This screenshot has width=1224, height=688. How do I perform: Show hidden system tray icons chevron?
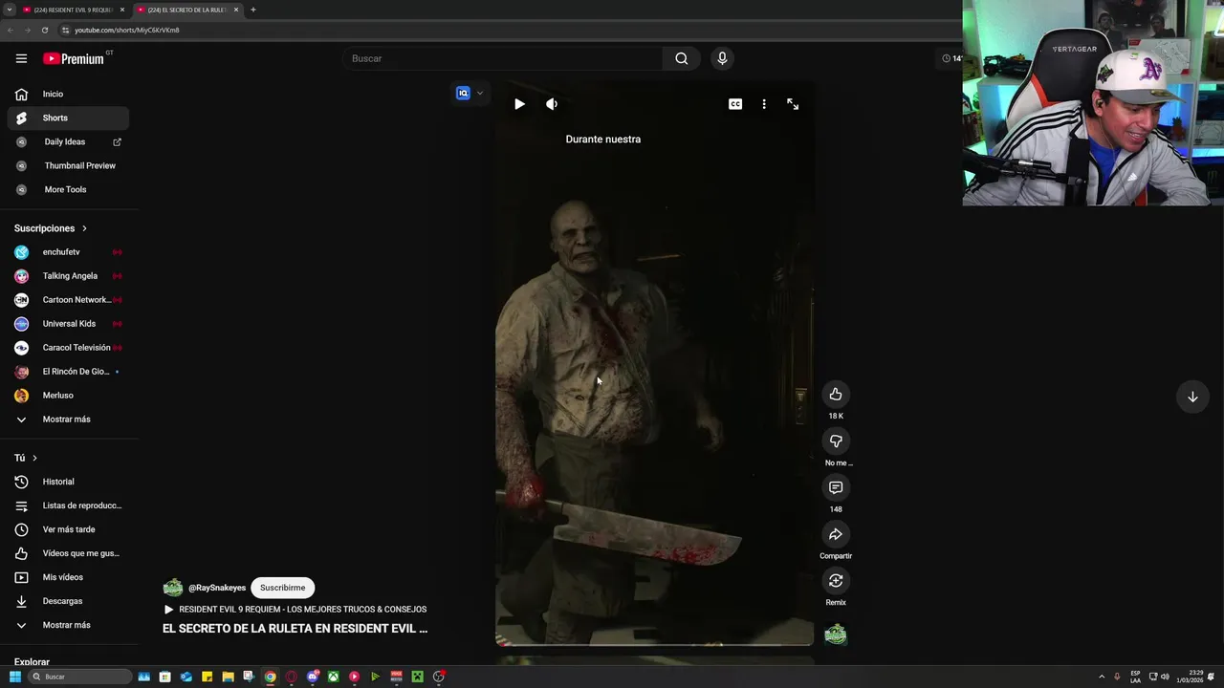click(x=1102, y=677)
